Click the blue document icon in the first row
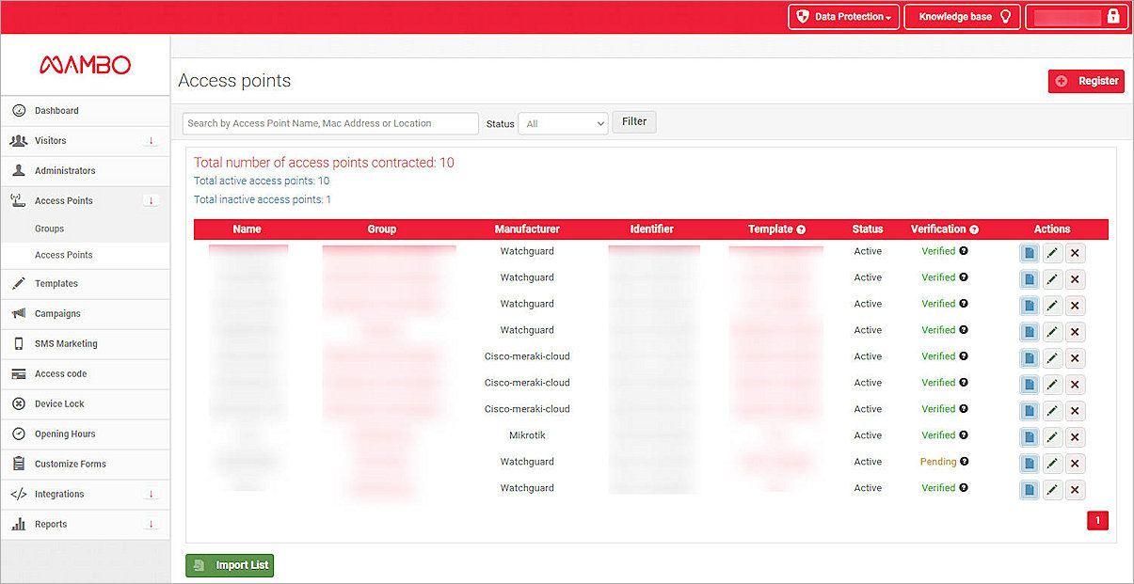This screenshot has width=1134, height=584. coord(1029,252)
